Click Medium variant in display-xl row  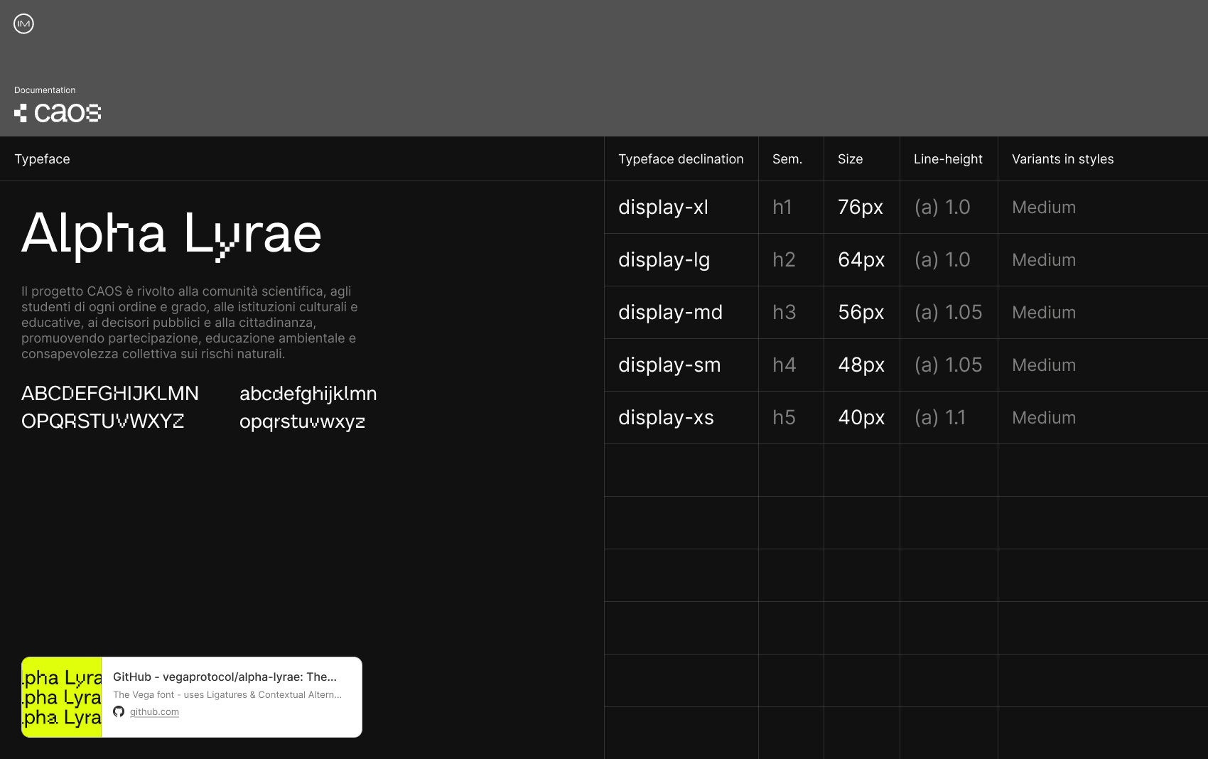click(x=1044, y=208)
